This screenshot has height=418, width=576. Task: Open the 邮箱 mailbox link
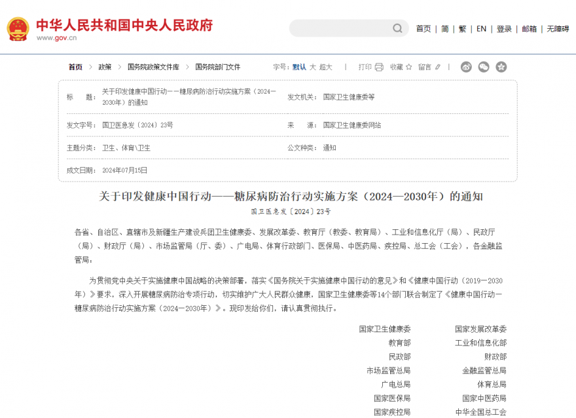coord(530,29)
